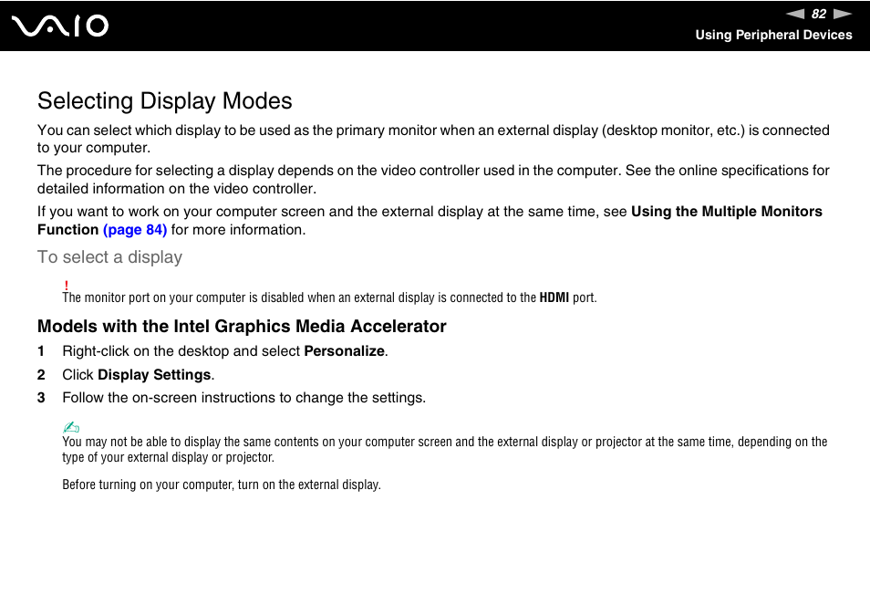This screenshot has width=870, height=615.
Task: Click the Models with the Intel Graphics heading
Action: [x=242, y=326]
